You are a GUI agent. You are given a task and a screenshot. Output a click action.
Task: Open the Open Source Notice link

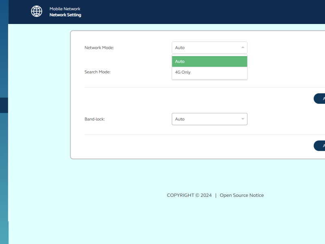(x=242, y=195)
